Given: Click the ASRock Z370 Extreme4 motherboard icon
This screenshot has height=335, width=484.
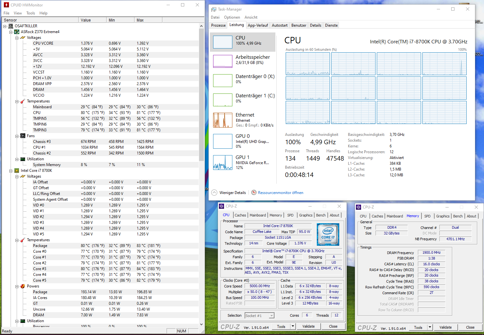Looking at the screenshot, I should click(17, 32).
